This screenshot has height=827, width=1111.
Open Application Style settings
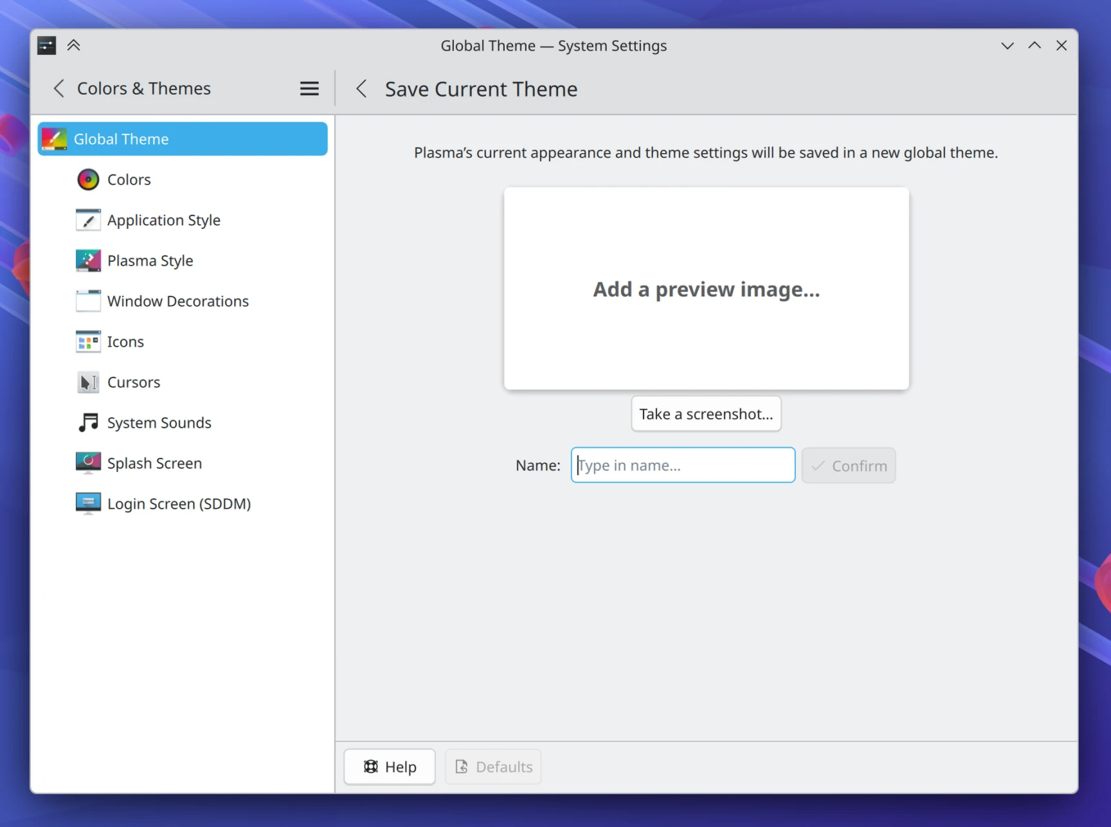pos(163,220)
